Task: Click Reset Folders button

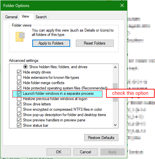Action: click(x=95, y=43)
